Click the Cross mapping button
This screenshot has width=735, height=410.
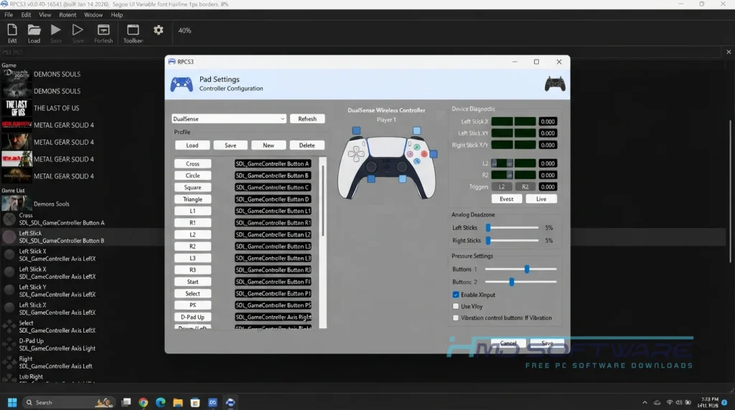(x=192, y=164)
